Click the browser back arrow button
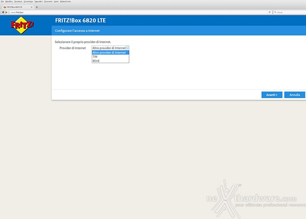Screen dimensions: 306x219 (3, 12)
